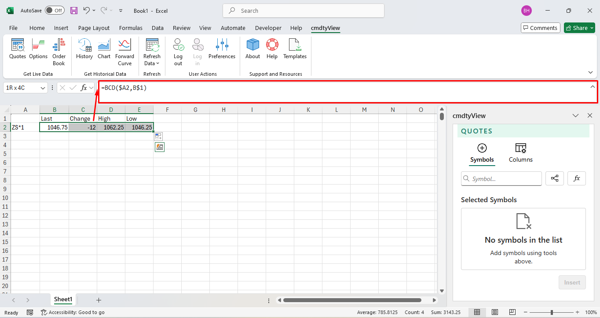
Task: Open the Quotes tool in ribbon
Action: click(18, 49)
